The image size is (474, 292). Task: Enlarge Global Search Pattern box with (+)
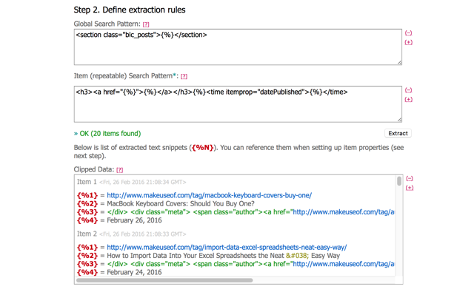(408, 42)
